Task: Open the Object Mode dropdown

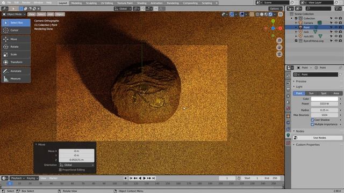Action: coord(14,14)
